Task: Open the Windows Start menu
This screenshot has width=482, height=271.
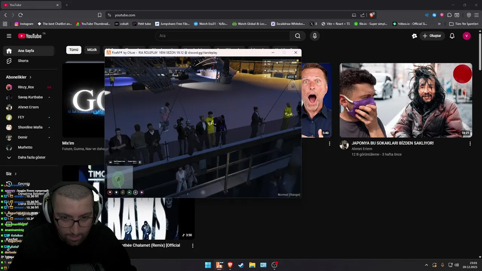Action: (x=208, y=265)
